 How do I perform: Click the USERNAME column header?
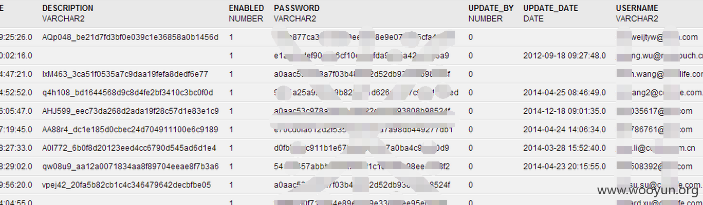[637, 8]
